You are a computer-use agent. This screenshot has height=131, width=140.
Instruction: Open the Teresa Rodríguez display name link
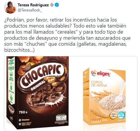pos(33,5)
